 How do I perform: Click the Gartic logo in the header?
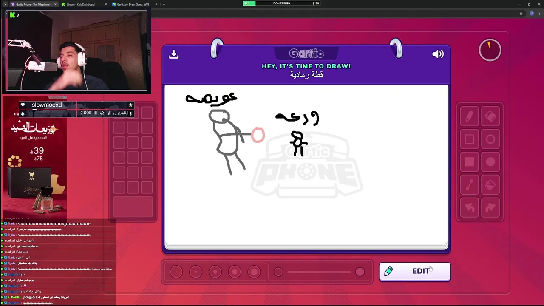coord(306,54)
